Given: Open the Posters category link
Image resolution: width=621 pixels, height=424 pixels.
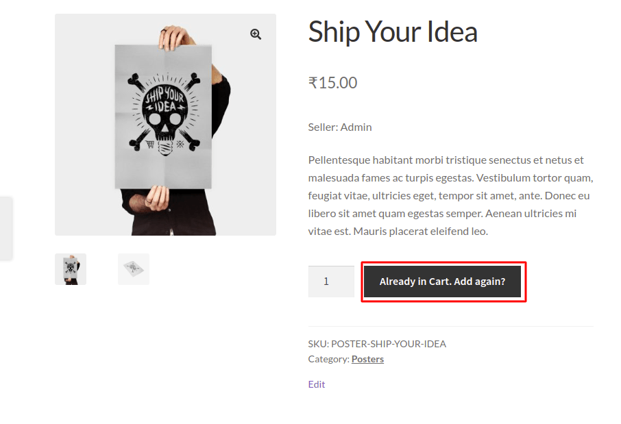Looking at the screenshot, I should (x=367, y=358).
